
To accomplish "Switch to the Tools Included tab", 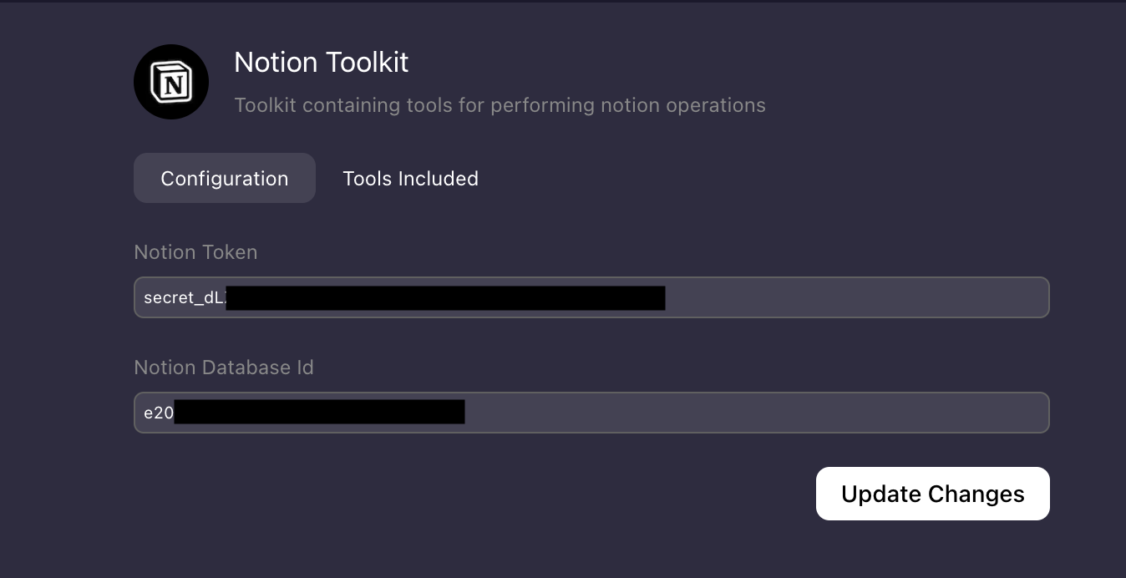I will click(410, 179).
